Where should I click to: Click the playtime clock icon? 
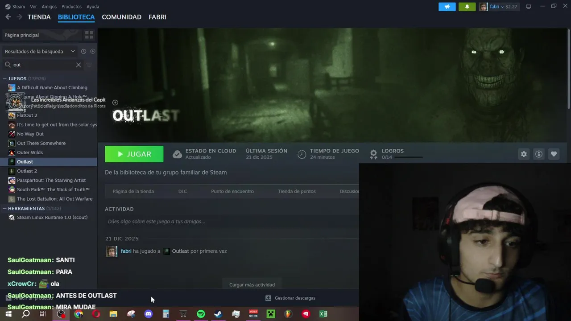click(x=302, y=154)
